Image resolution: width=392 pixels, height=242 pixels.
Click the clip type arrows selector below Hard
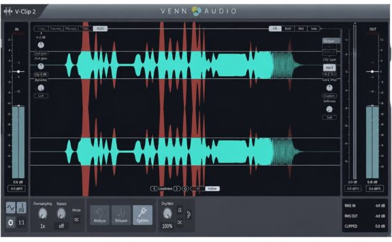(x=329, y=74)
